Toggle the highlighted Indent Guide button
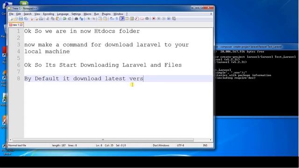The width and height of the screenshot is (299, 168). [x=122, y=19]
